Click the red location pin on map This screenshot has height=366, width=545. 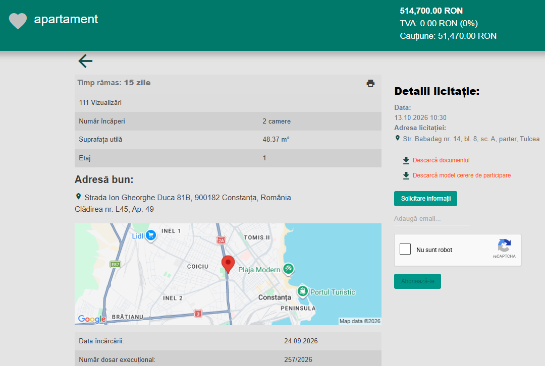(x=228, y=265)
